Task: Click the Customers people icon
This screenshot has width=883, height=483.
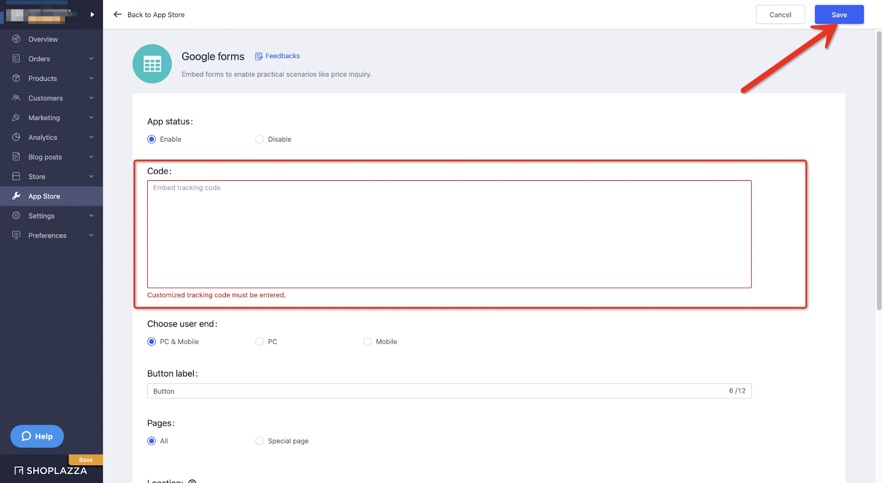Action: click(16, 98)
